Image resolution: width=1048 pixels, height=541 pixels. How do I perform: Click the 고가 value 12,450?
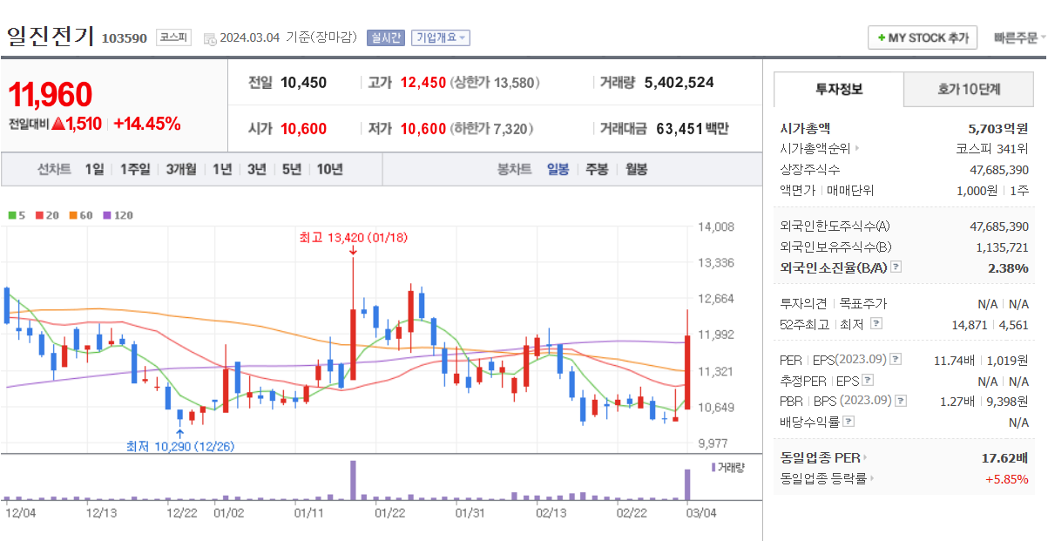tap(423, 82)
